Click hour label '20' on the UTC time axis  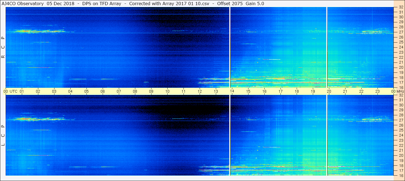point(329,91)
